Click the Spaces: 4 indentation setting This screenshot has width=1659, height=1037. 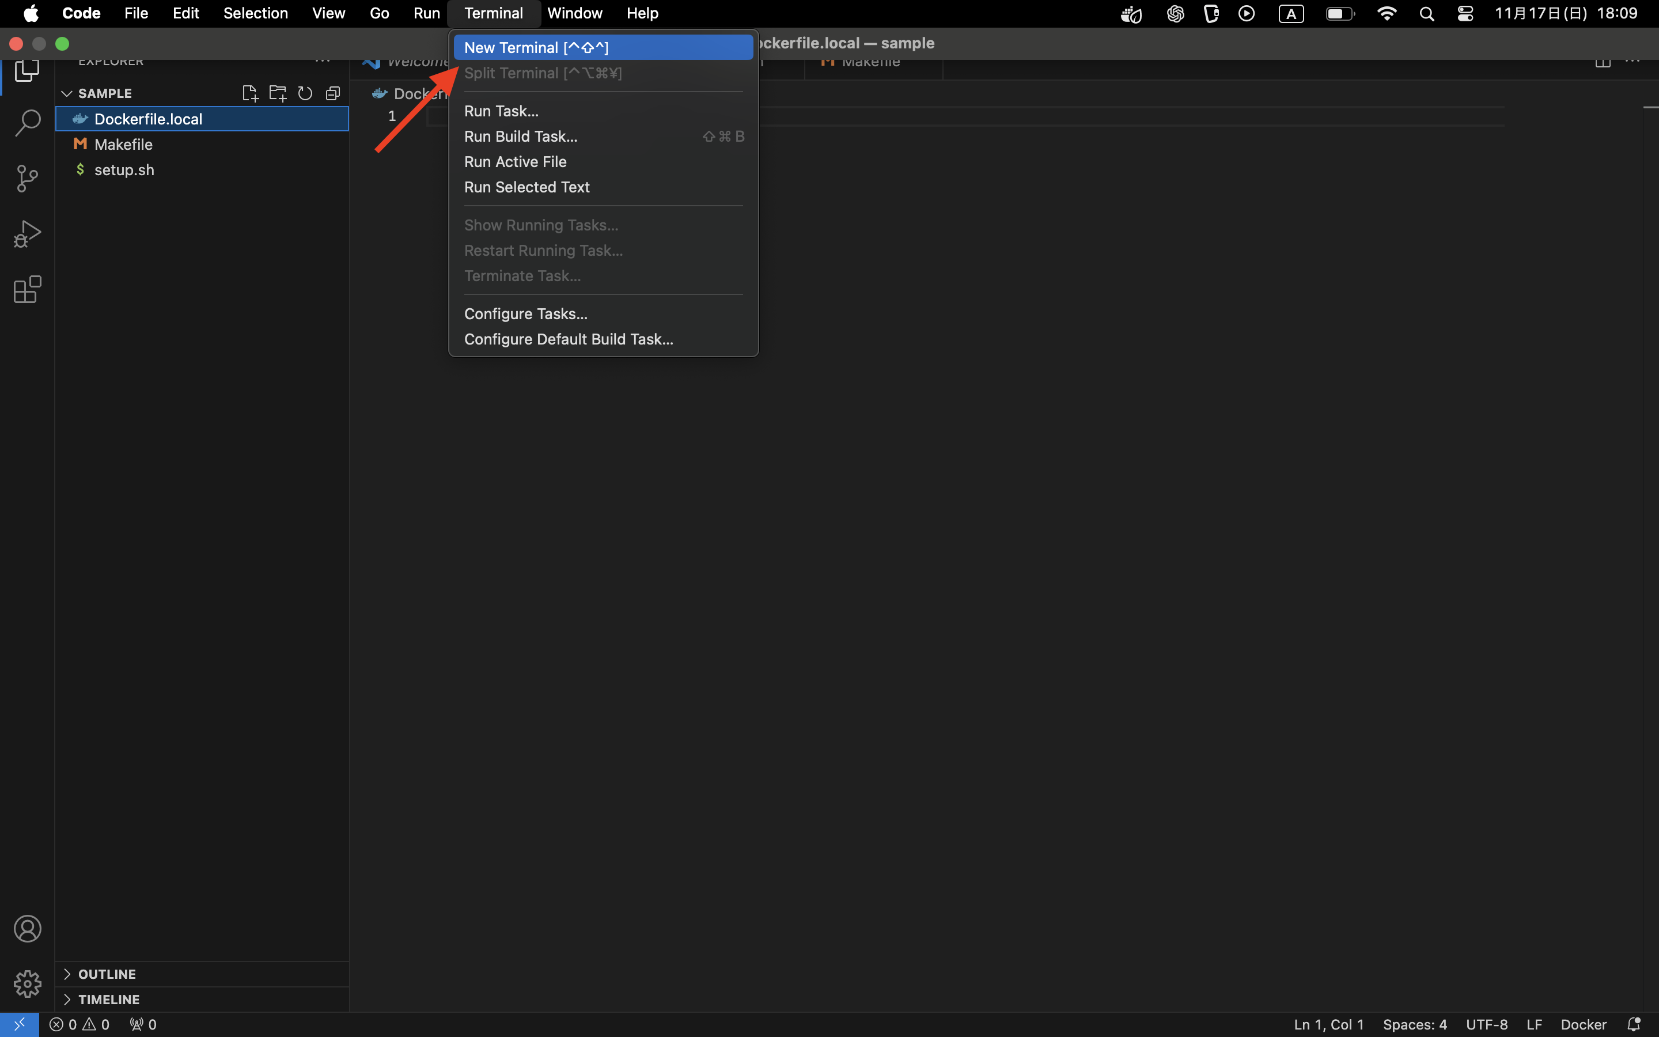tap(1414, 1024)
